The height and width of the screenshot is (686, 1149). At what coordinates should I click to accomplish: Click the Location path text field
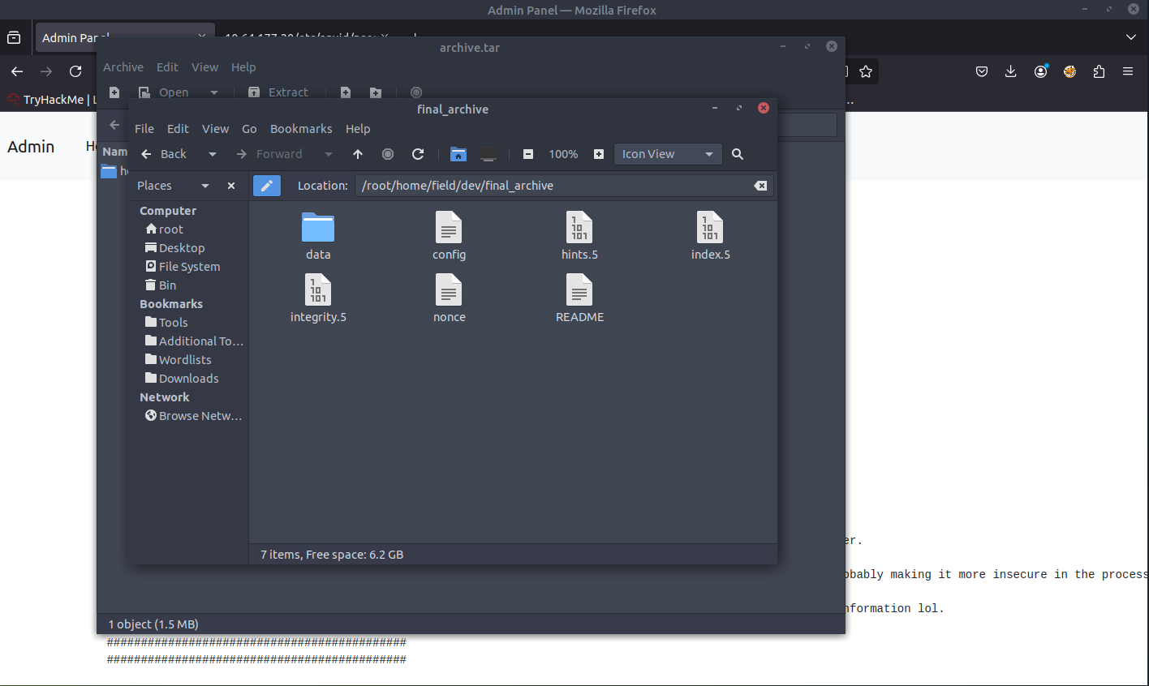552,186
